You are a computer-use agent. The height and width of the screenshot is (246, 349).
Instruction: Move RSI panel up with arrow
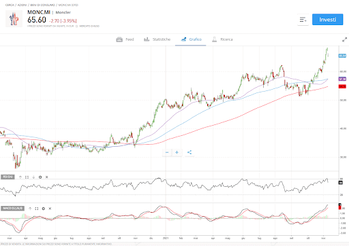click(20, 177)
